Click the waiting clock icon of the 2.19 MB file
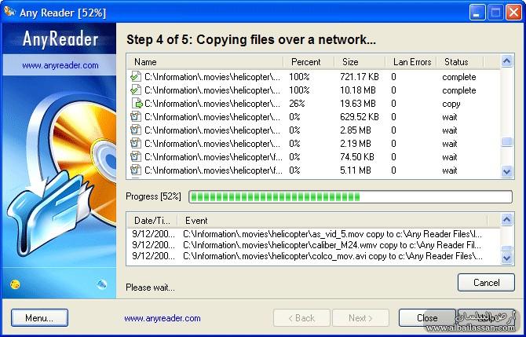The height and width of the screenshot is (337, 526). point(136,144)
